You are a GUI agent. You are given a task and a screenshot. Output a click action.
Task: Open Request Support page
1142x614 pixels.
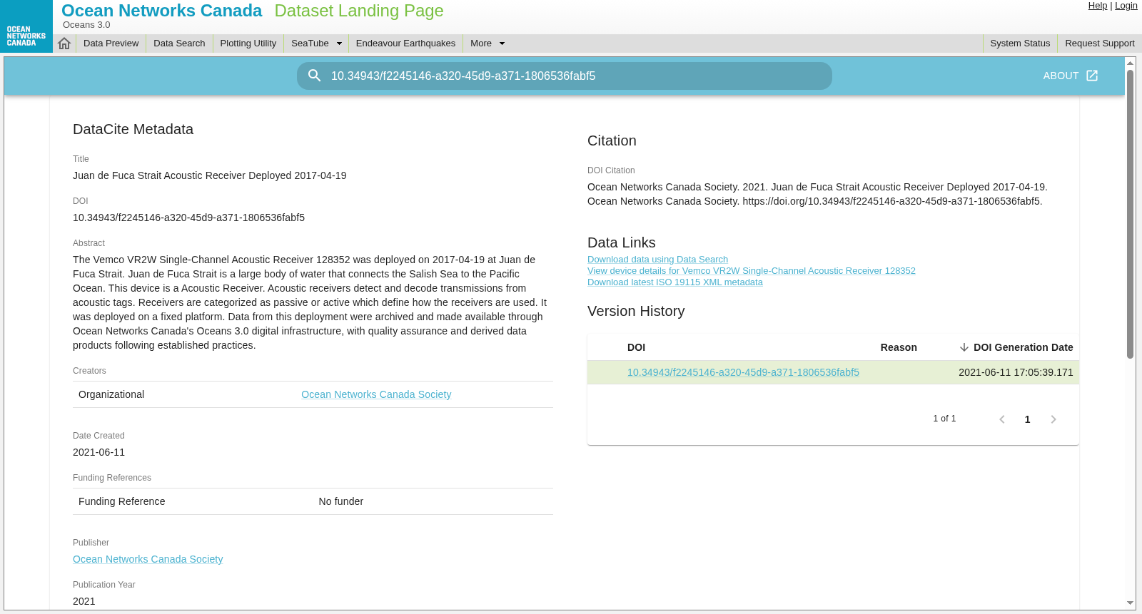pyautogui.click(x=1100, y=44)
